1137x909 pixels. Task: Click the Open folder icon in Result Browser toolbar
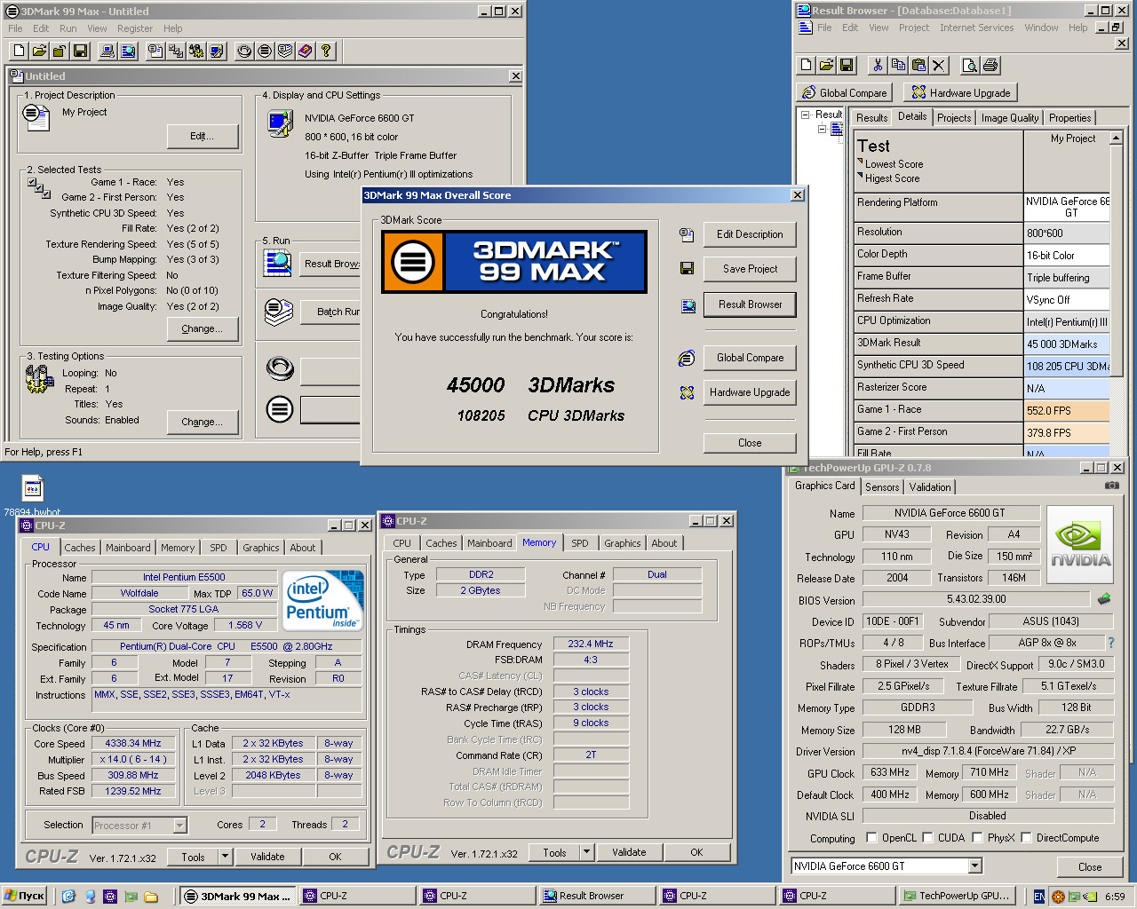pyautogui.click(x=826, y=65)
